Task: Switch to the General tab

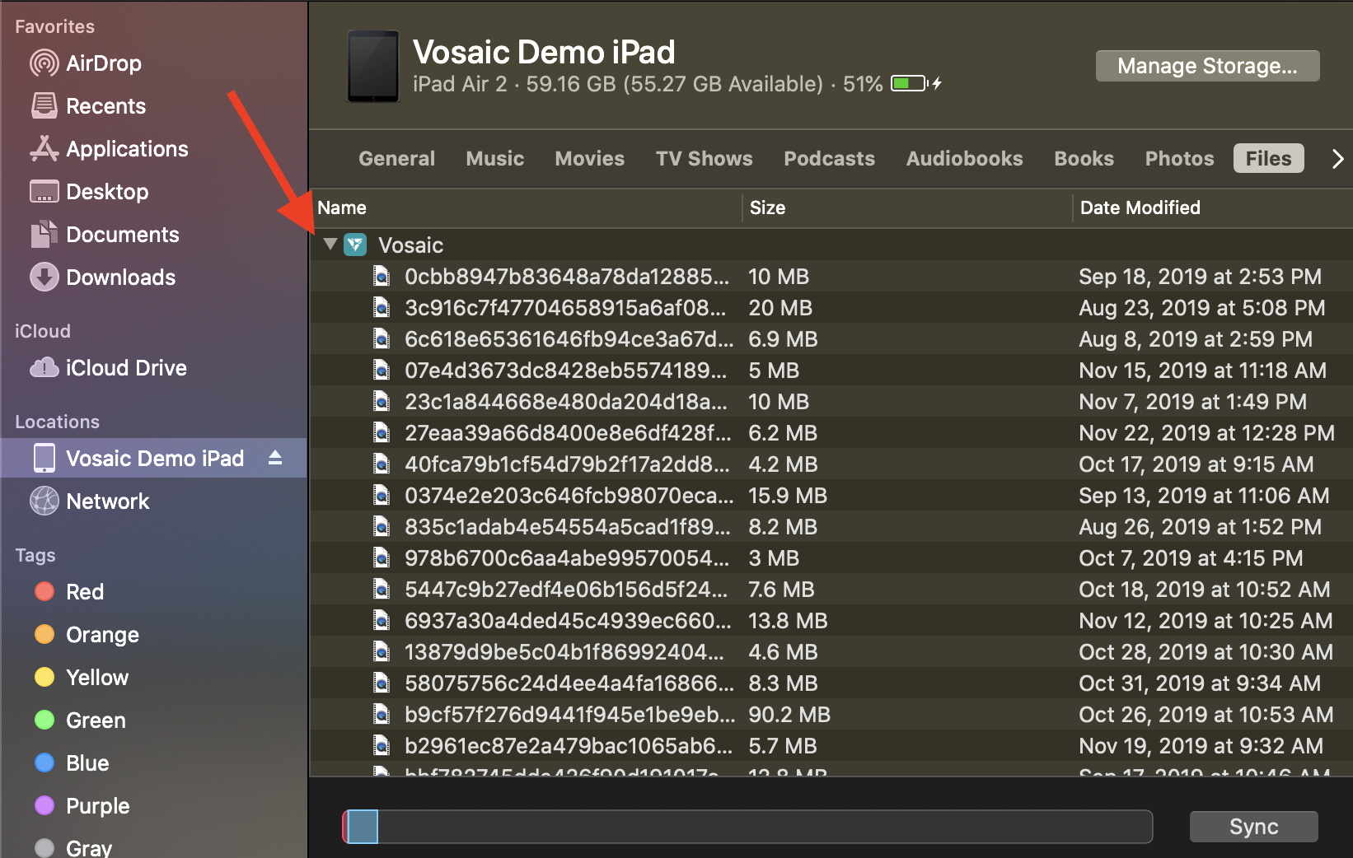Action: [396, 159]
